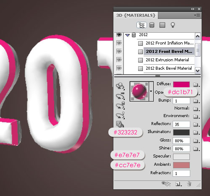Toggle visibility of Front Bevel material
The height and width of the screenshot is (196, 210).
[119, 52]
